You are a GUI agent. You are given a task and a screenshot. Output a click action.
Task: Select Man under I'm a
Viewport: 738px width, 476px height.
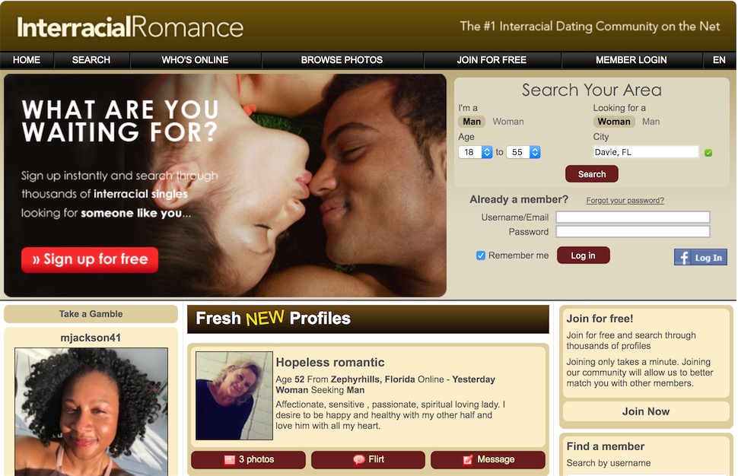pyautogui.click(x=472, y=122)
